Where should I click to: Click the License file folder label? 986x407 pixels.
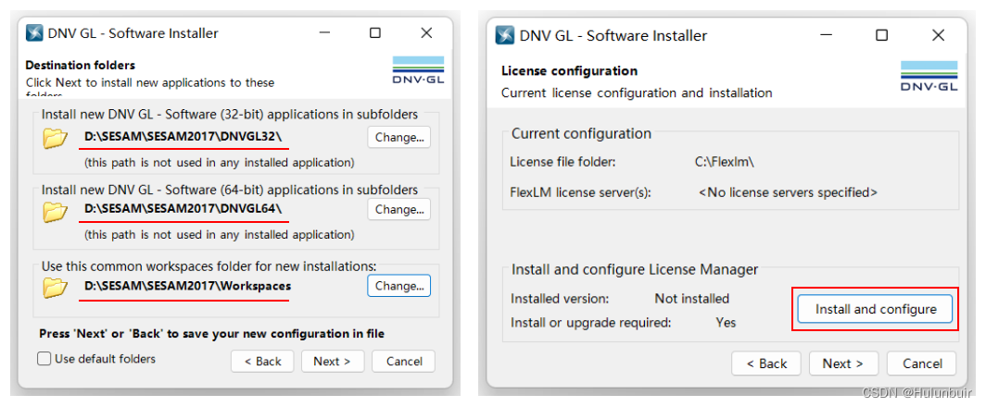[563, 162]
